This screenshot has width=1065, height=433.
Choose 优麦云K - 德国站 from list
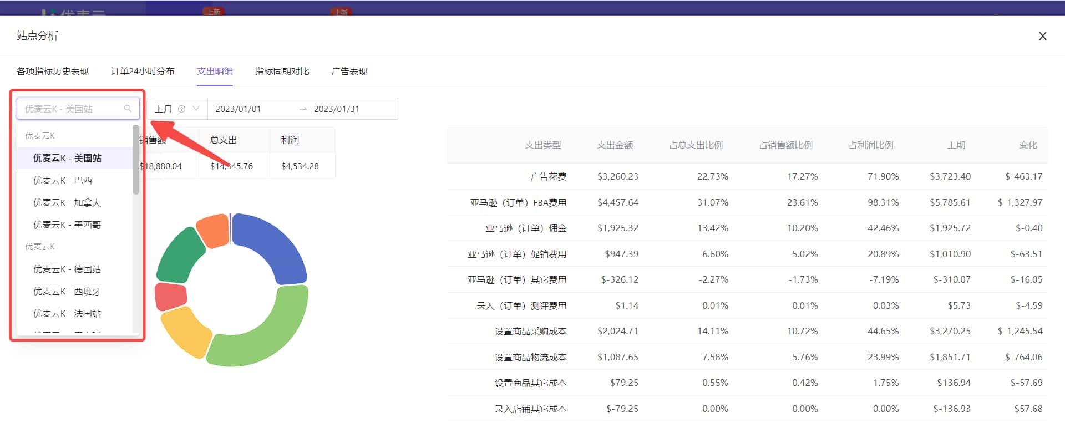point(75,269)
